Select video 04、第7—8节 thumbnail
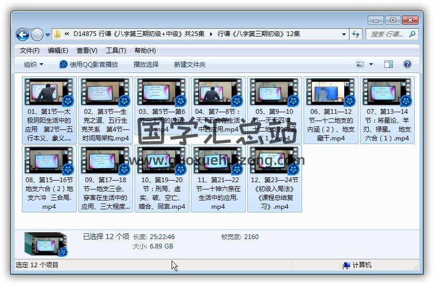The height and width of the screenshot is (285, 434). 219,92
